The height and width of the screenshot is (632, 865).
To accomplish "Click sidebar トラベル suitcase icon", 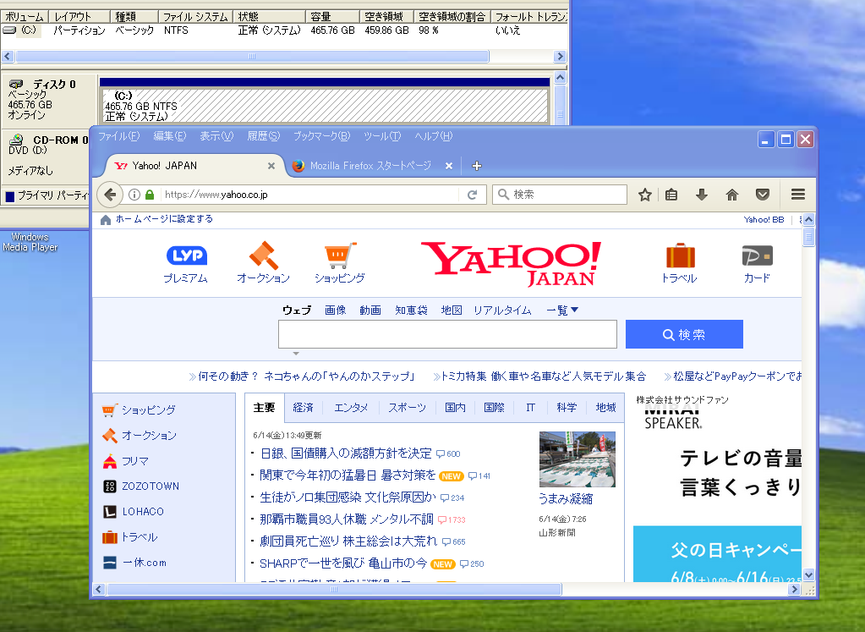I will 110,537.
